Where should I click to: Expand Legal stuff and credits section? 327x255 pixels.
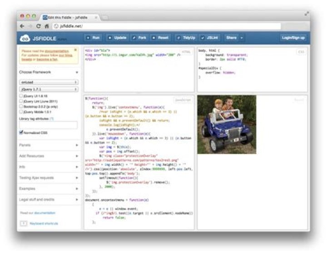[49, 200]
